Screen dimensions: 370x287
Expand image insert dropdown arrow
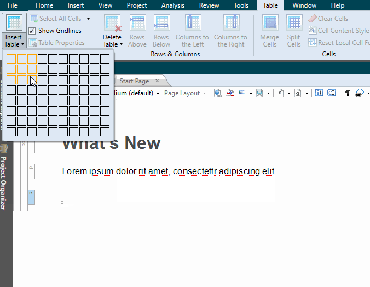click(x=251, y=93)
